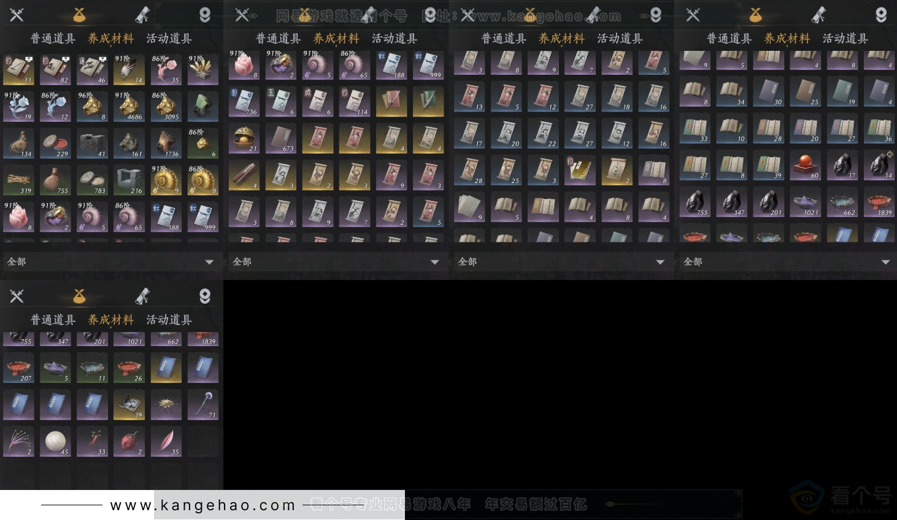The width and height of the screenshot is (897, 520).
Task: Select gold ore item with count 4686
Action: click(x=129, y=107)
